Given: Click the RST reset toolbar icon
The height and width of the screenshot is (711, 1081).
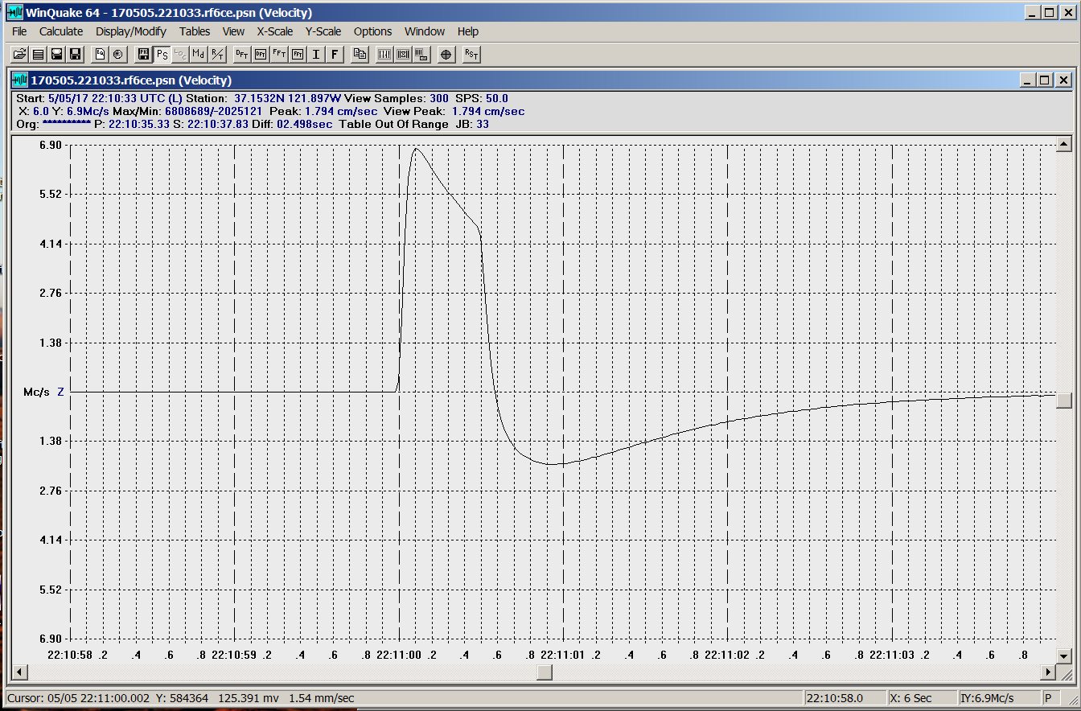Looking at the screenshot, I should 472,54.
